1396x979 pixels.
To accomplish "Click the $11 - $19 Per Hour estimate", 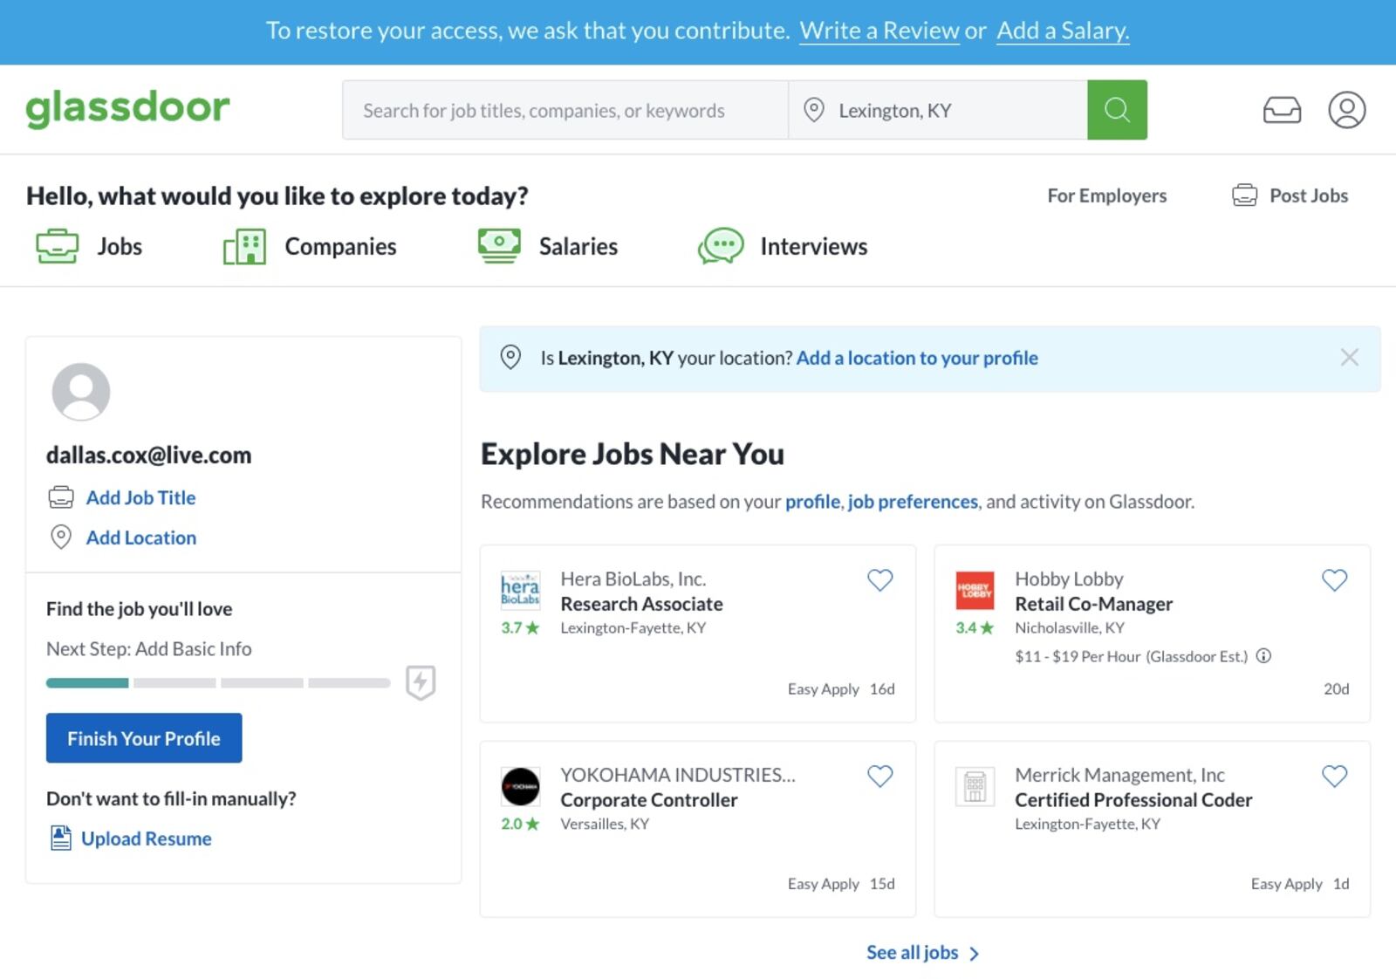I will coord(1131,656).
